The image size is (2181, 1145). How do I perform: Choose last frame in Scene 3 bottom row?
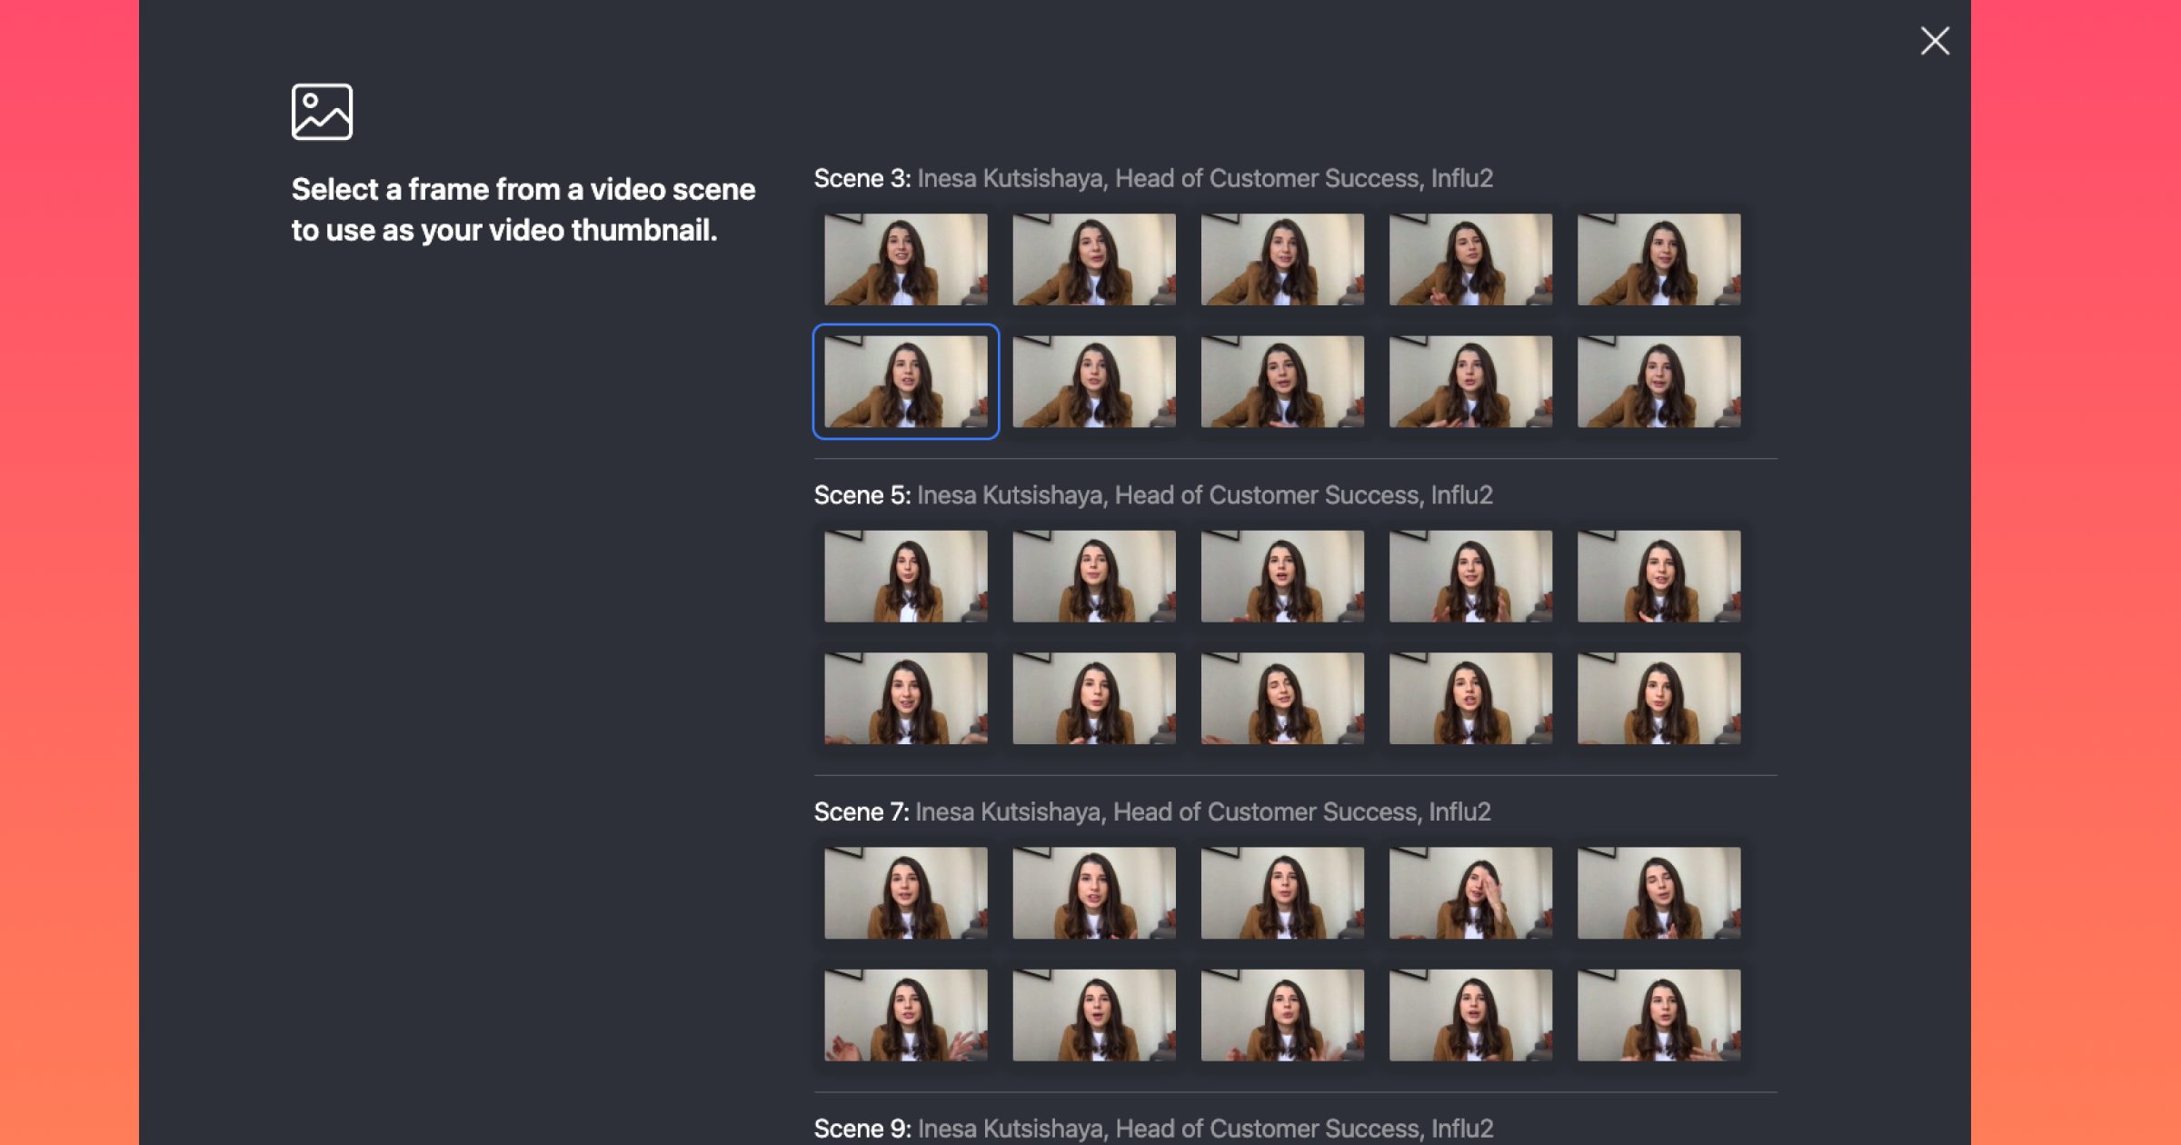1658,382
